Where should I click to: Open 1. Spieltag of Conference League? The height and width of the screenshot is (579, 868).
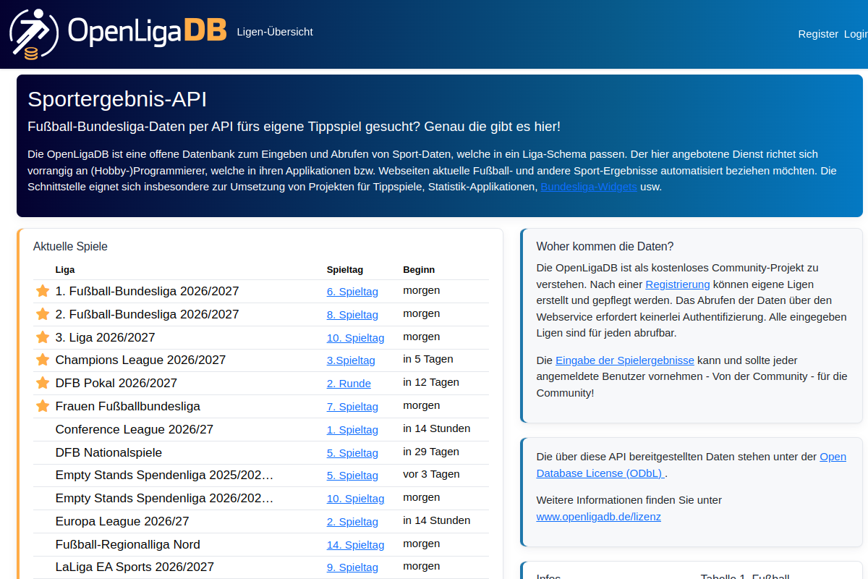pos(352,430)
